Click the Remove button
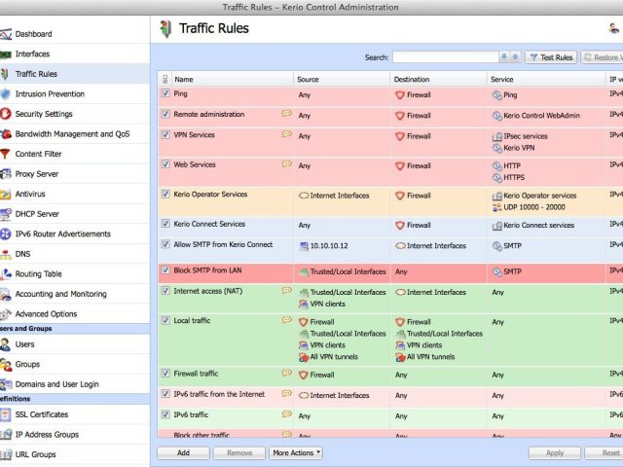The height and width of the screenshot is (467, 623). point(239,452)
